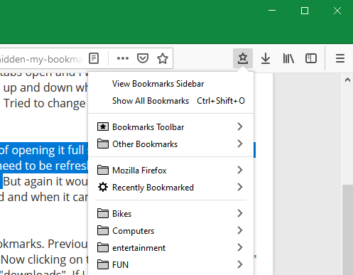Click the Mozilla Firefox folder icon
The height and width of the screenshot is (275, 353).
click(103, 170)
